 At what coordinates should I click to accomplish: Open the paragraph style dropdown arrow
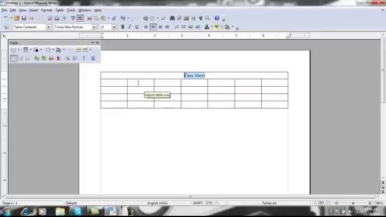pyautogui.click(x=48, y=27)
